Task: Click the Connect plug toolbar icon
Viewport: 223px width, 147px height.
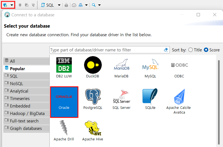Action: (x=20, y=5)
